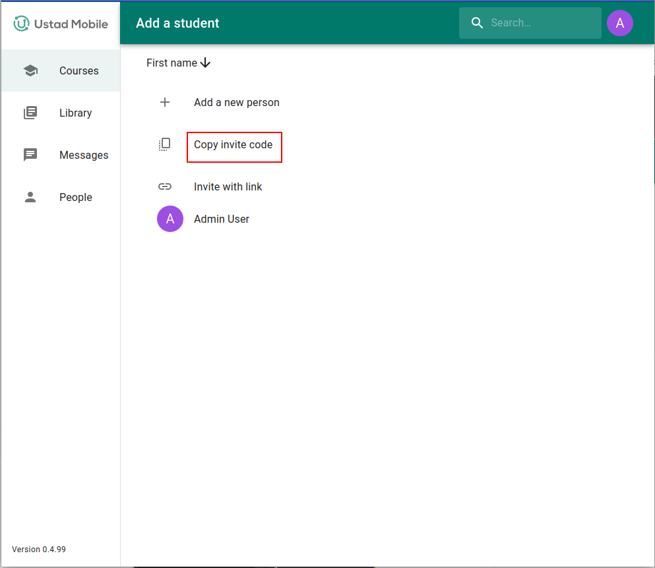Select Add a new person
The height and width of the screenshot is (568, 655).
pos(236,102)
